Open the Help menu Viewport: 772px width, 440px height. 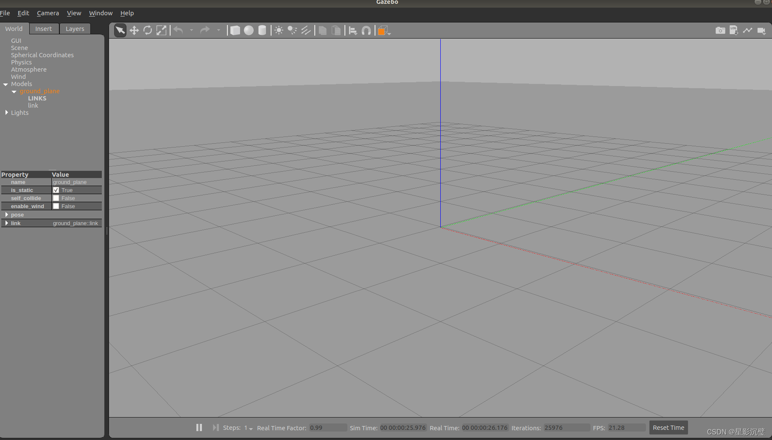[127, 13]
